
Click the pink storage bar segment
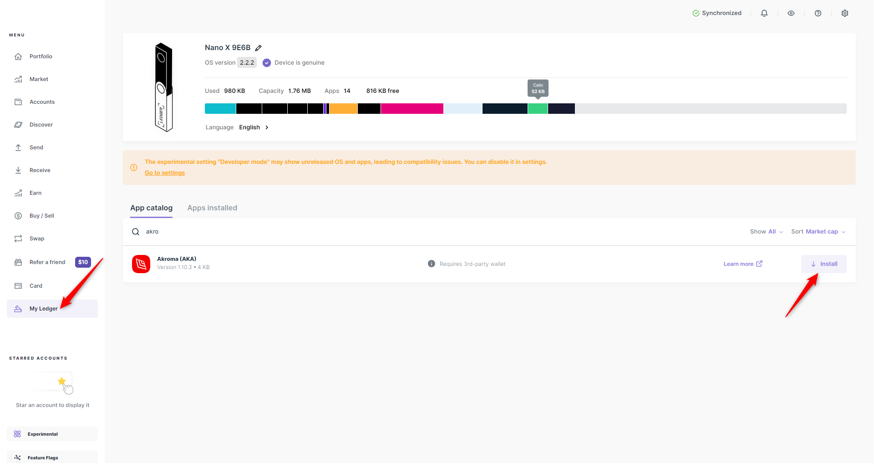click(412, 108)
